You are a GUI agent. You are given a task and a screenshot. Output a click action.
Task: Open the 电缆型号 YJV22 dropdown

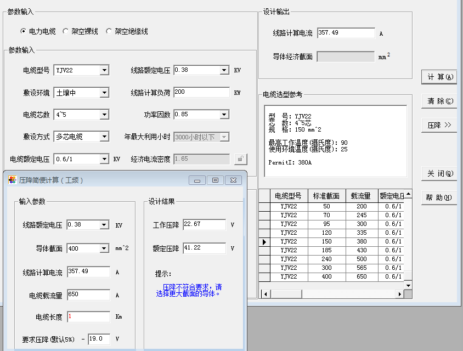point(104,70)
